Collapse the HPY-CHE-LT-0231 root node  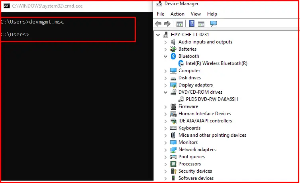point(158,35)
